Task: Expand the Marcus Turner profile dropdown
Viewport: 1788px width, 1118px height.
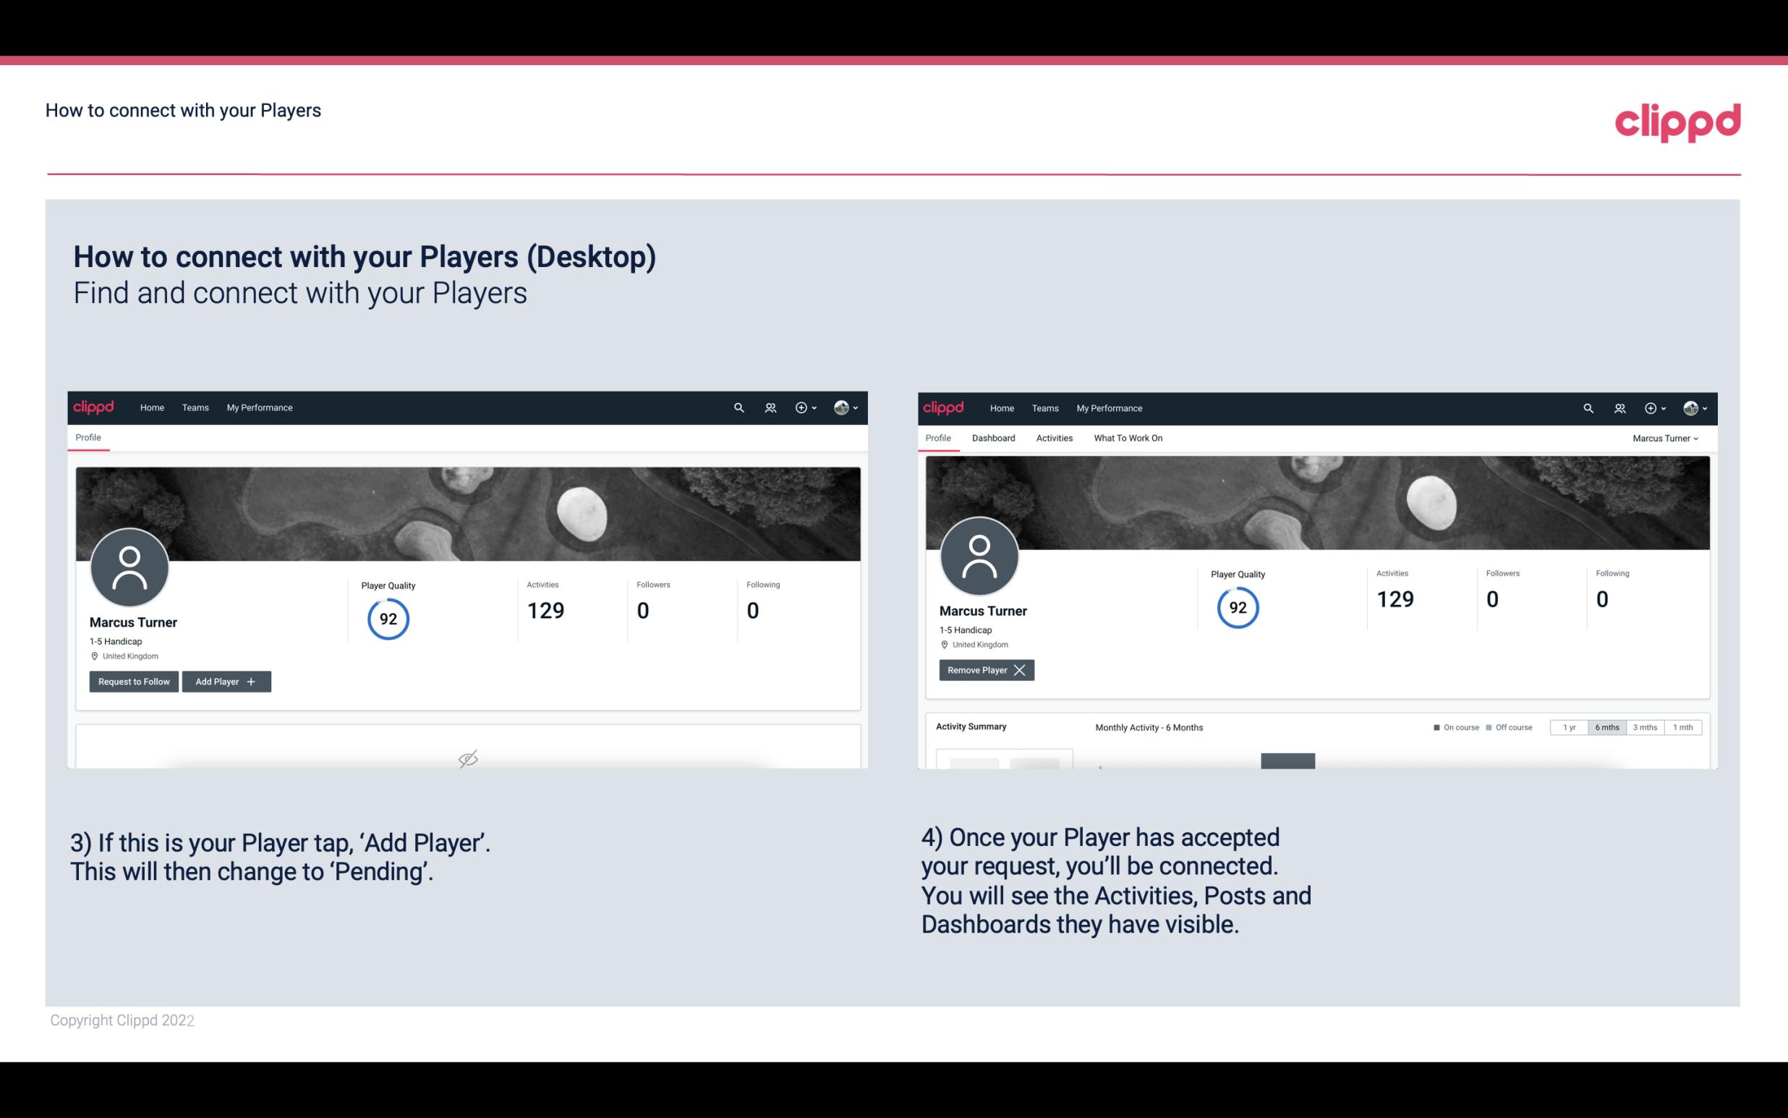Action: pyautogui.click(x=1666, y=438)
